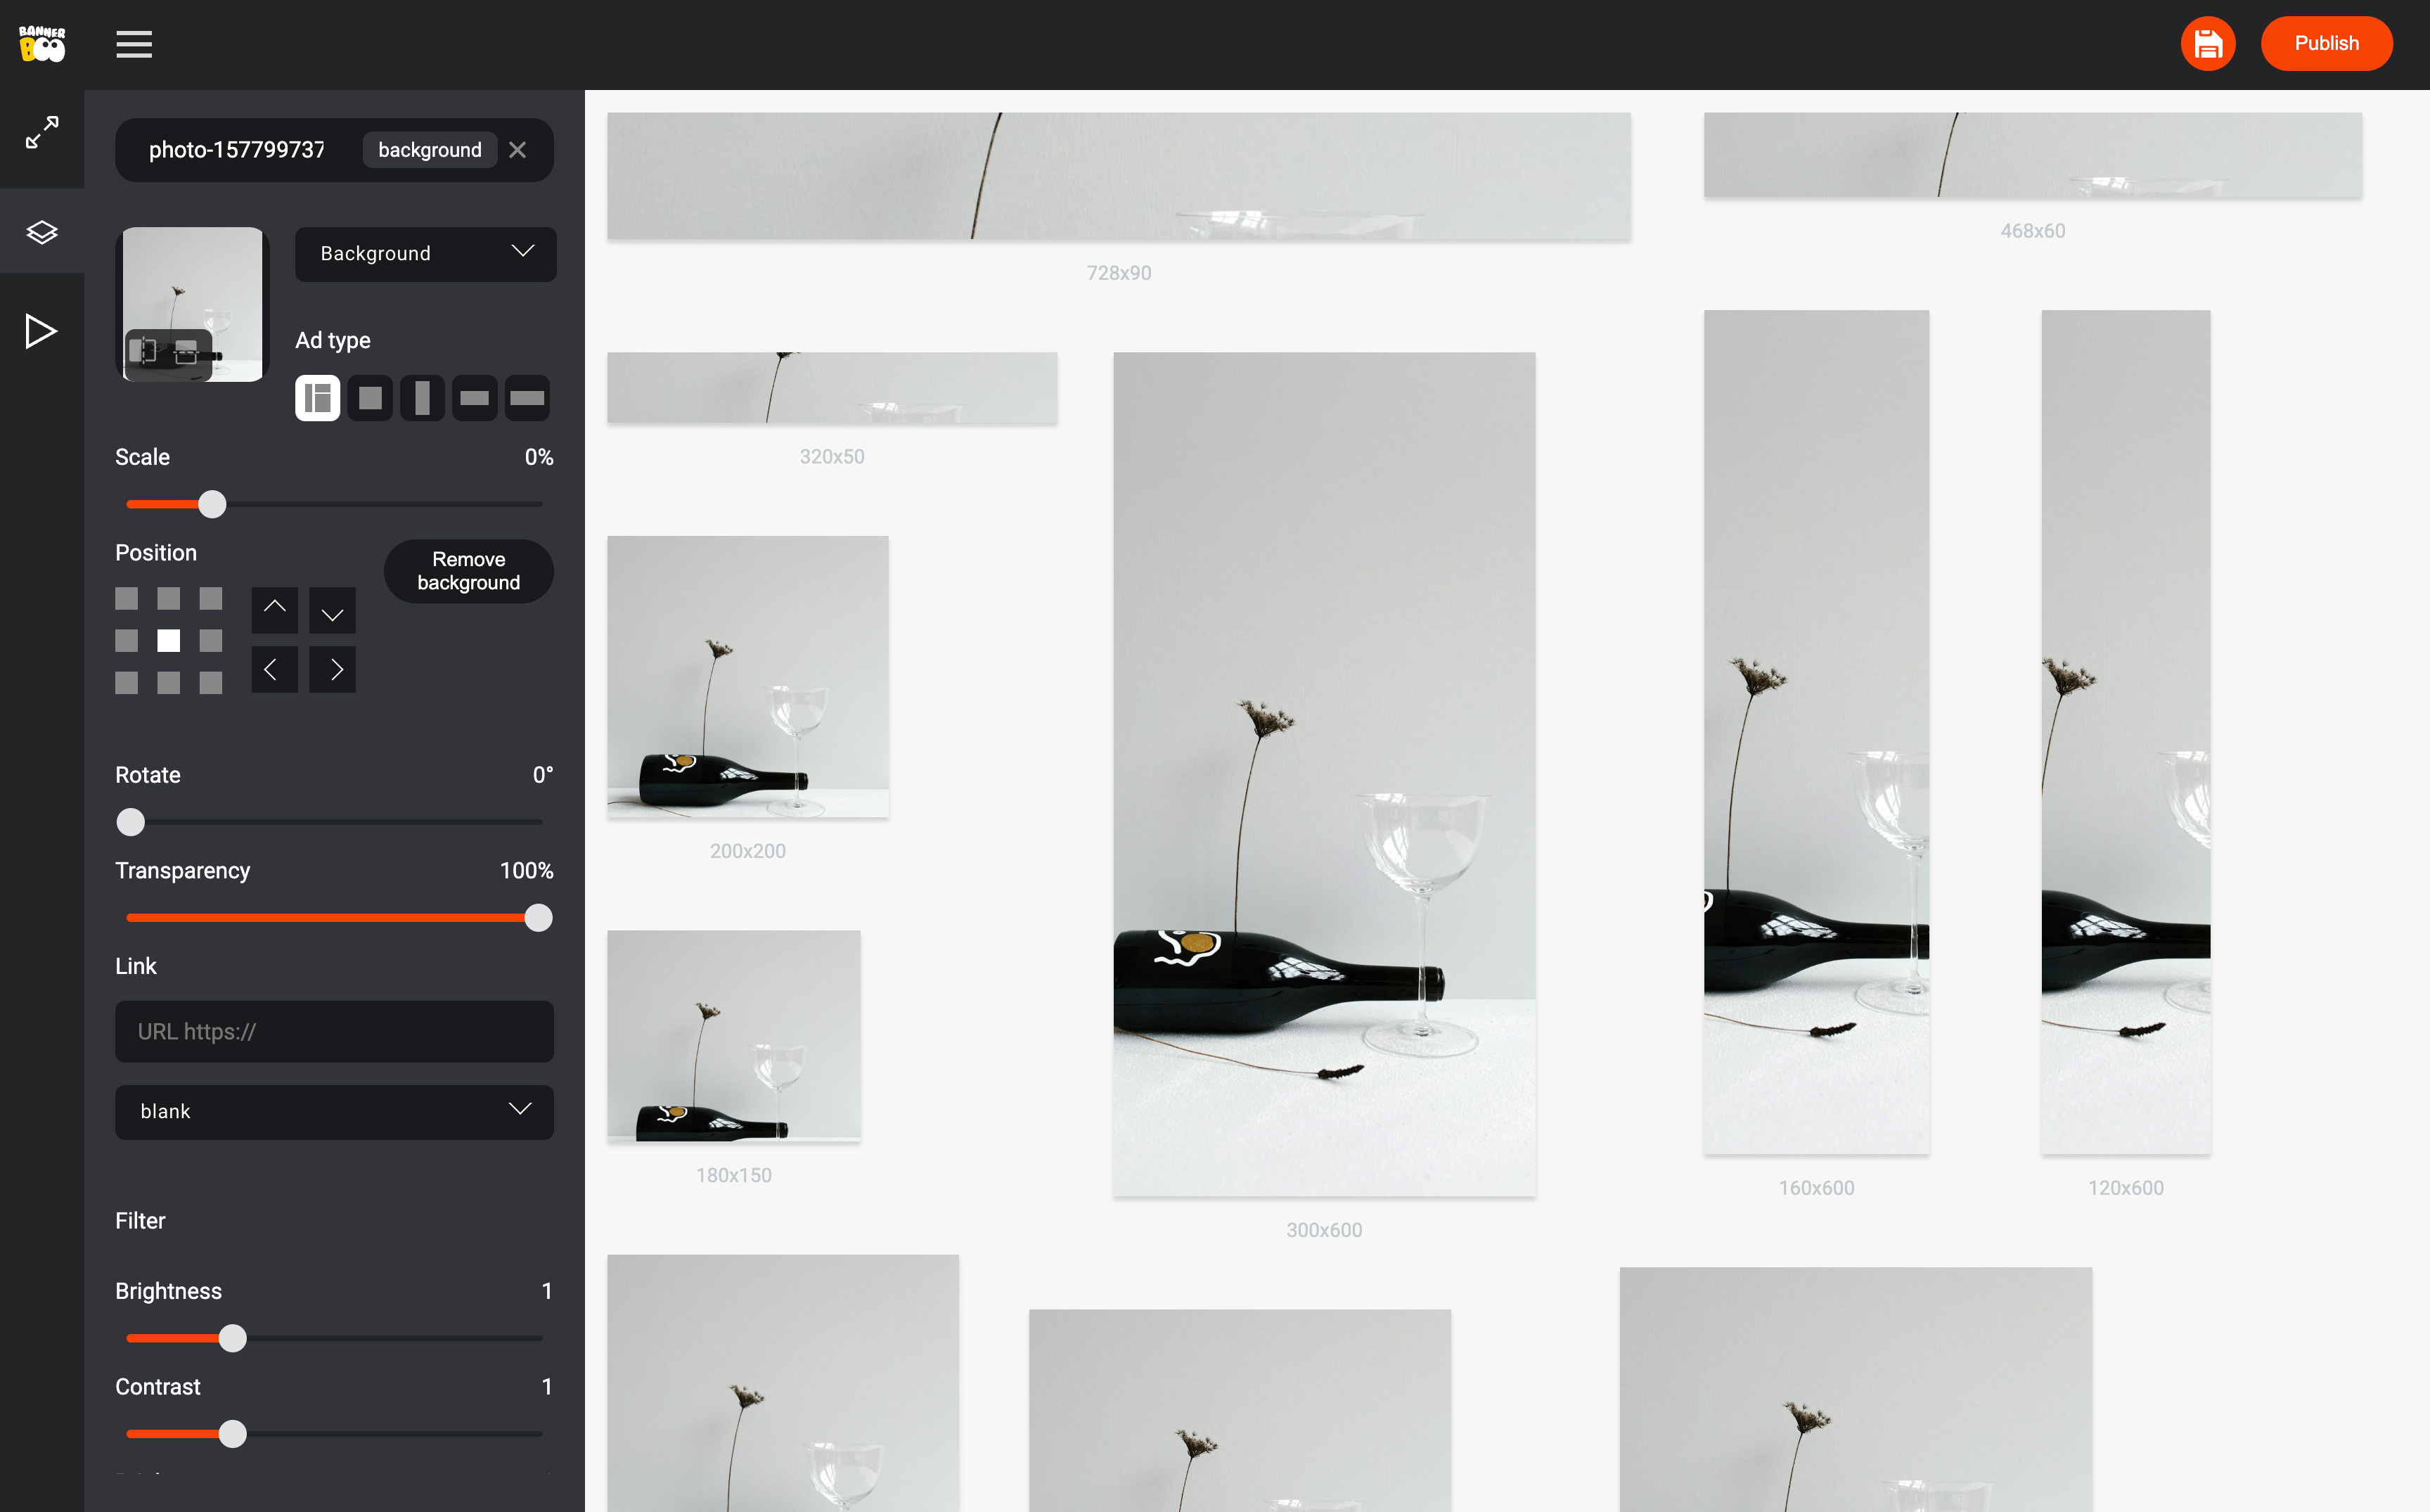The height and width of the screenshot is (1512, 2430).
Task: Open the layers panel icon
Action: point(41,232)
